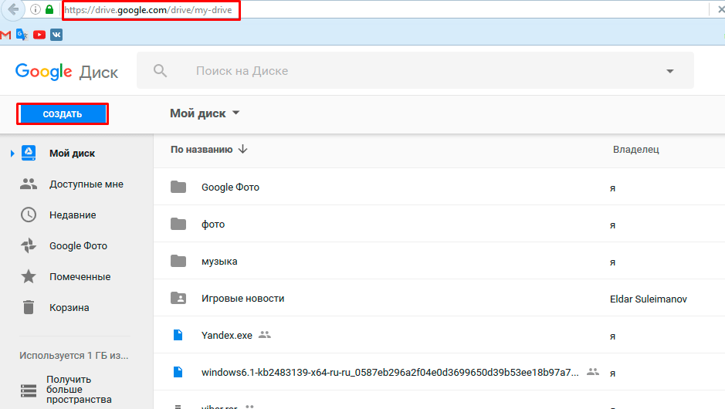Click the green padlock security icon

click(x=50, y=10)
